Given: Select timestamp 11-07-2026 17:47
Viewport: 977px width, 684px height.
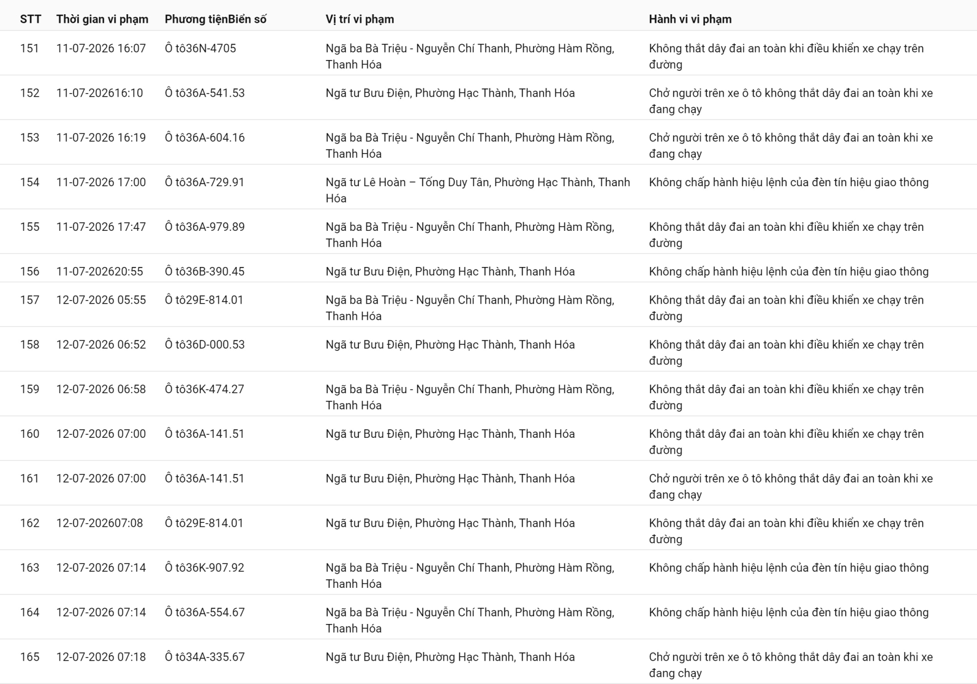Looking at the screenshot, I should [x=101, y=227].
